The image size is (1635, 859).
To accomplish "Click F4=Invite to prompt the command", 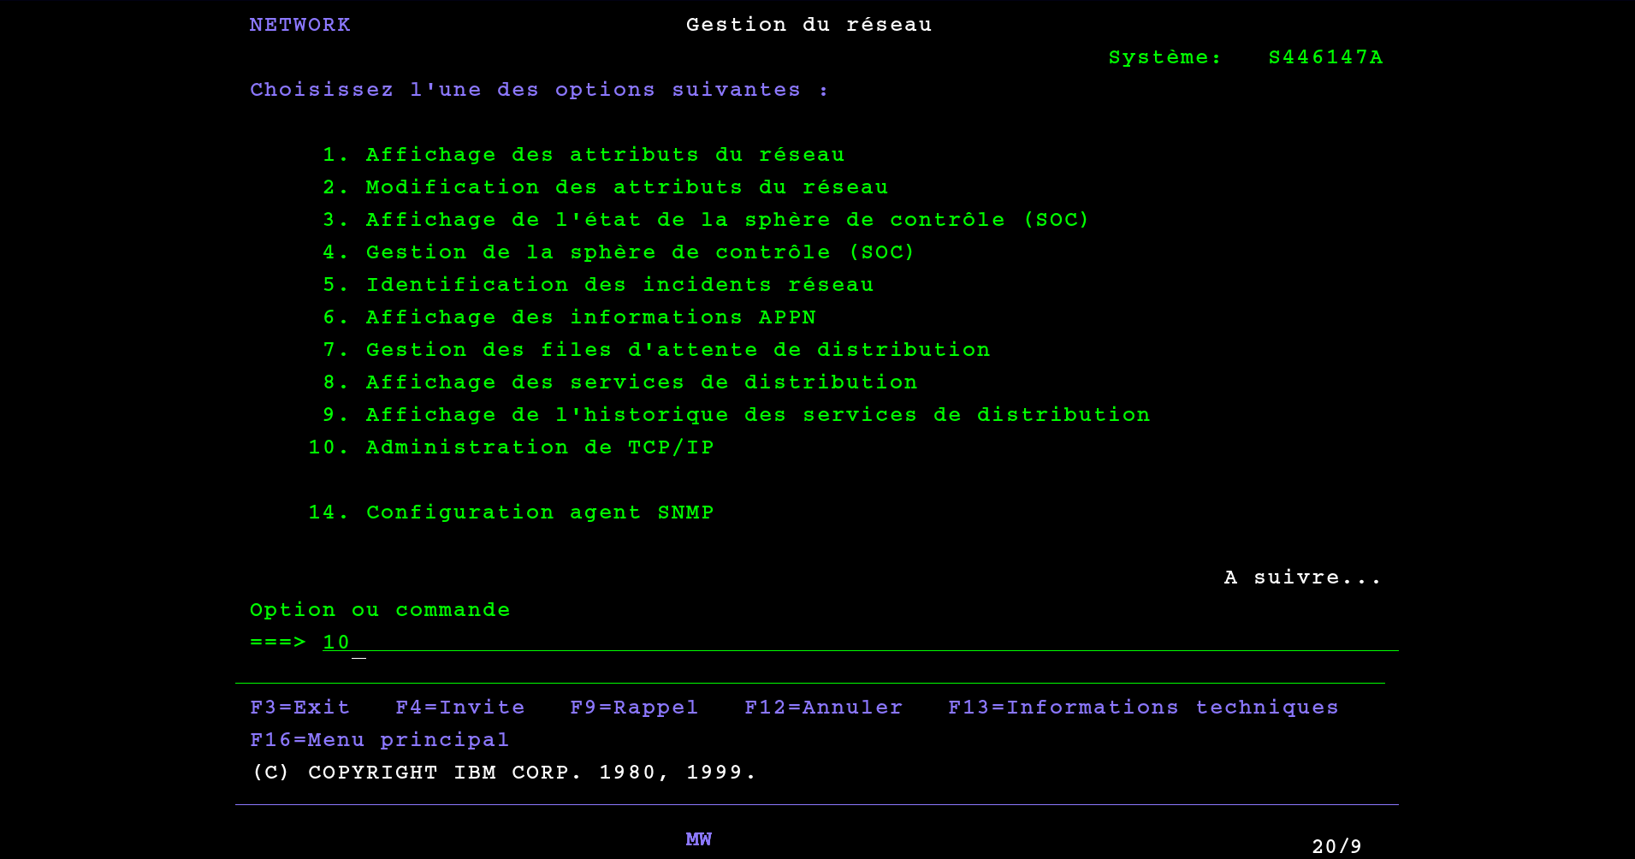I will tap(460, 708).
